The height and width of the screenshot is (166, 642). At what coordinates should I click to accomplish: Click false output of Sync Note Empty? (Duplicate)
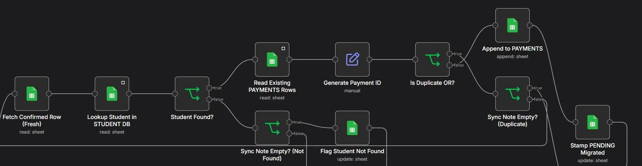point(530,99)
